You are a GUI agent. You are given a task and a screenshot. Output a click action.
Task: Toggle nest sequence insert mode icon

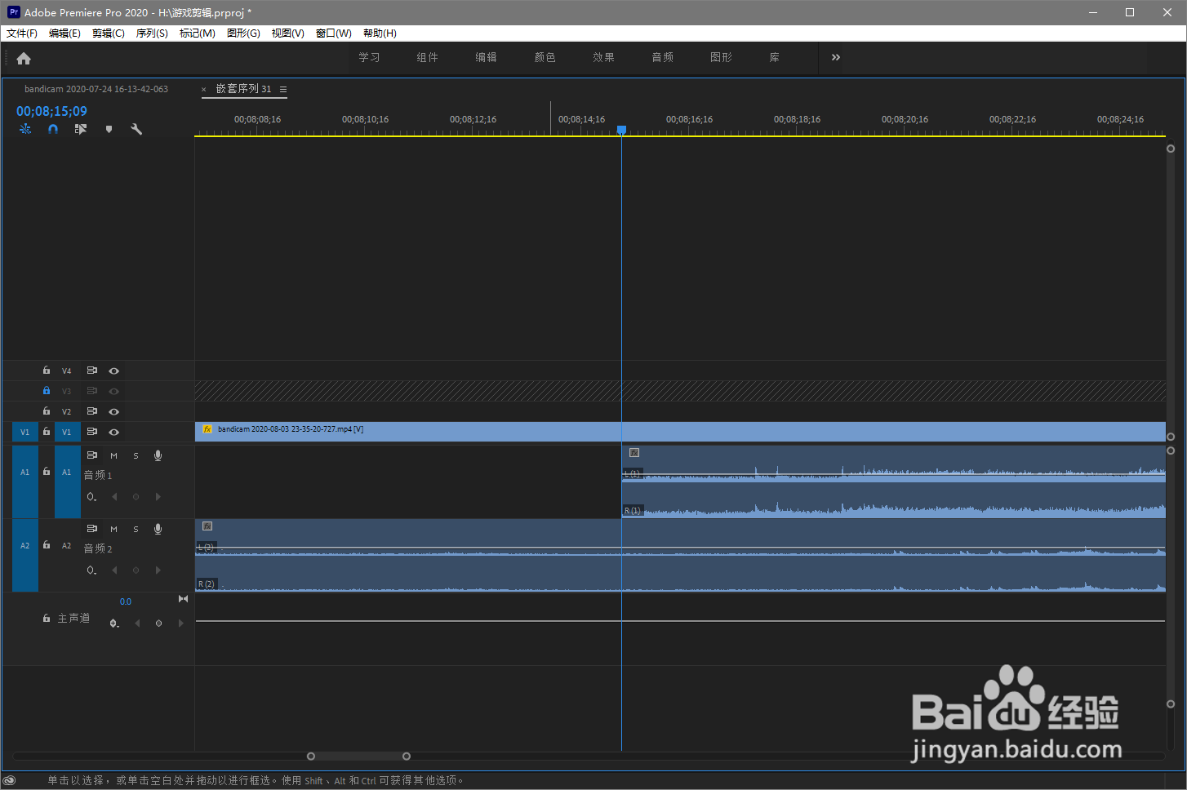[25, 129]
